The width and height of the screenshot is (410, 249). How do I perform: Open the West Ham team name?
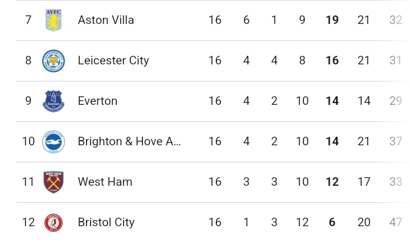pyautogui.click(x=105, y=182)
